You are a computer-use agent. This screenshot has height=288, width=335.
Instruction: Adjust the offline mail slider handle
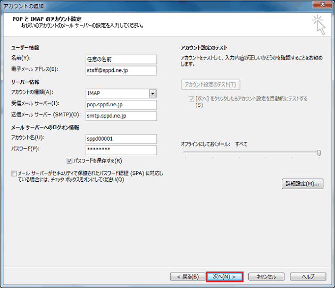(x=319, y=153)
